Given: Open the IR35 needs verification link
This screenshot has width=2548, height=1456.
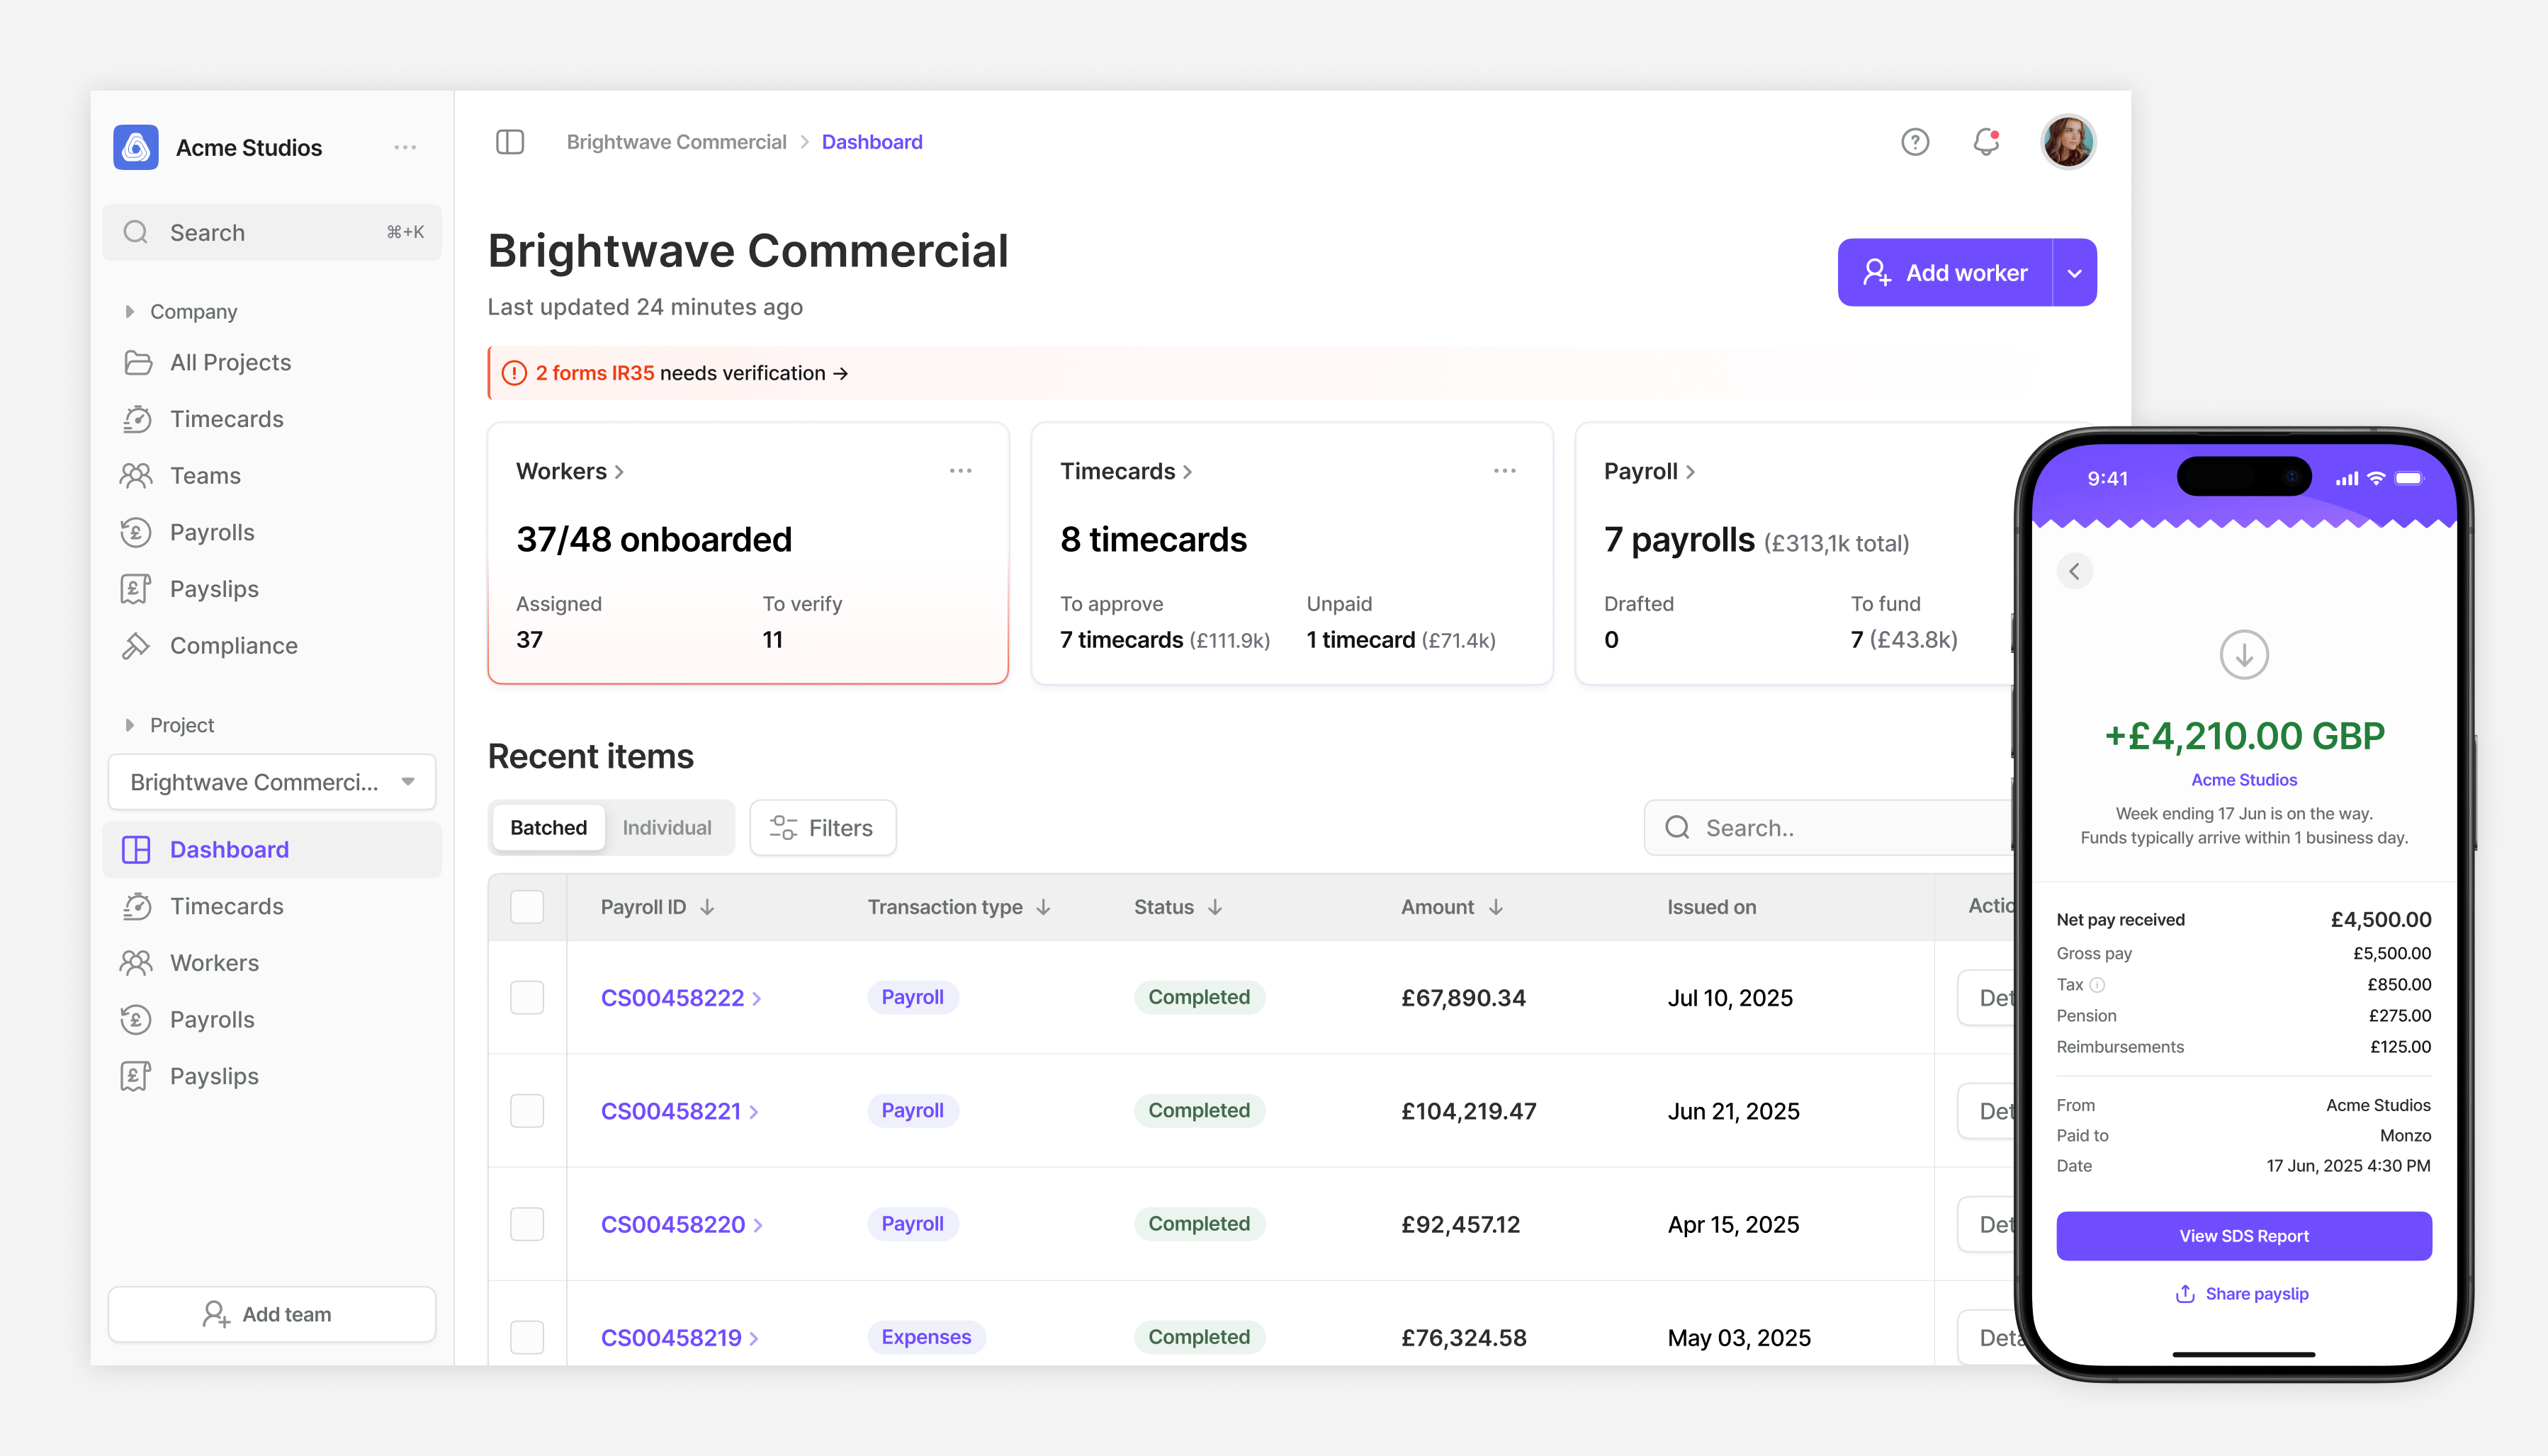Looking at the screenshot, I should click(692, 373).
